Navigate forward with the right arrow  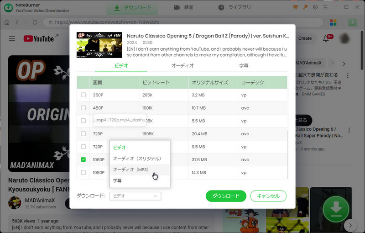[26, 22]
